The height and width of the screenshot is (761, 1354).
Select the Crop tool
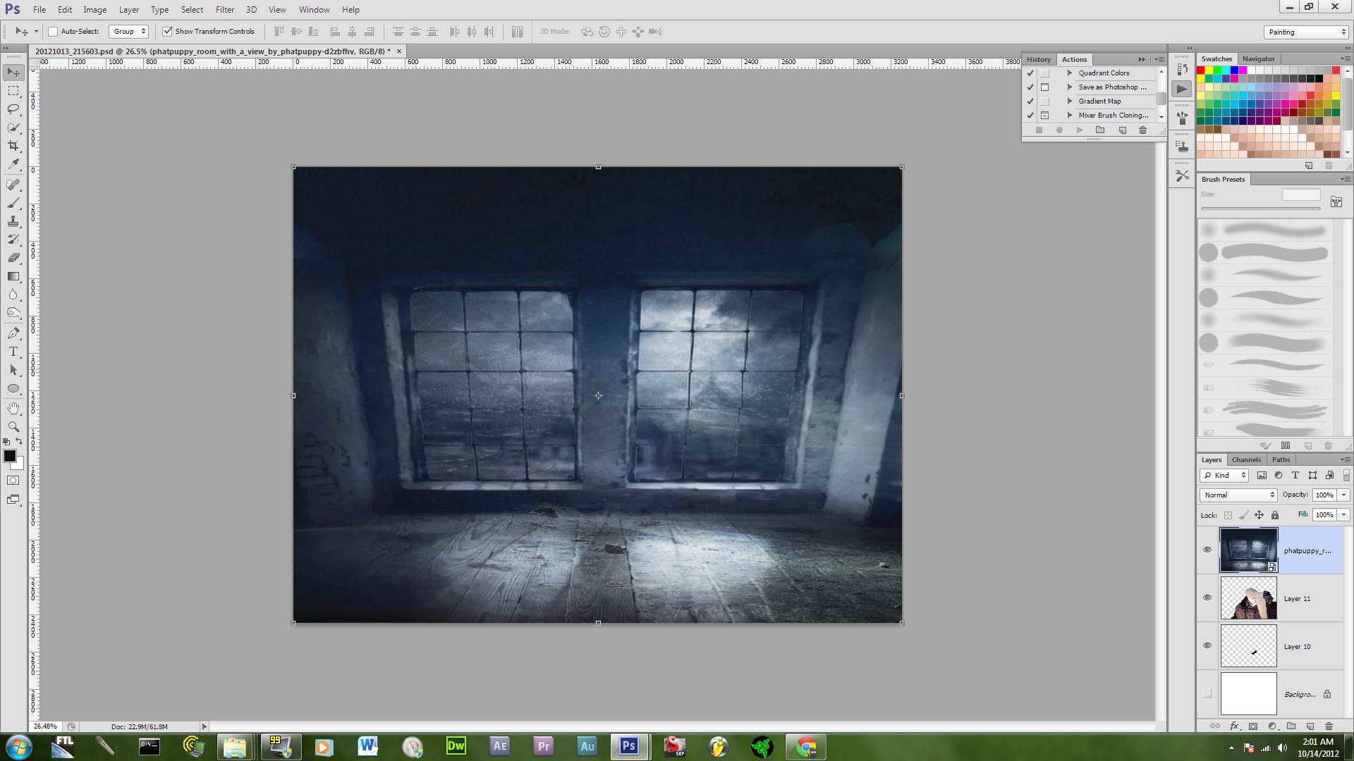point(13,146)
